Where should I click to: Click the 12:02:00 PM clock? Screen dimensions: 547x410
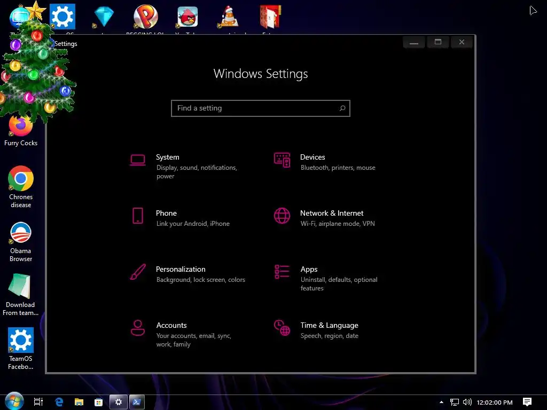click(x=495, y=403)
